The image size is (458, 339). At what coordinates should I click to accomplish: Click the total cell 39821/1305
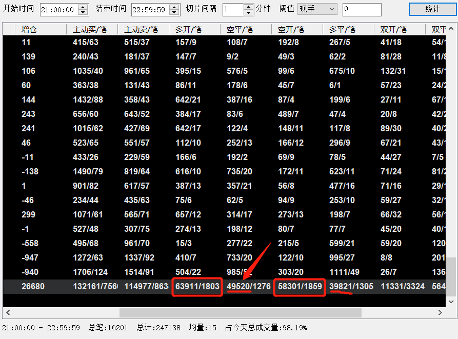[x=351, y=287]
